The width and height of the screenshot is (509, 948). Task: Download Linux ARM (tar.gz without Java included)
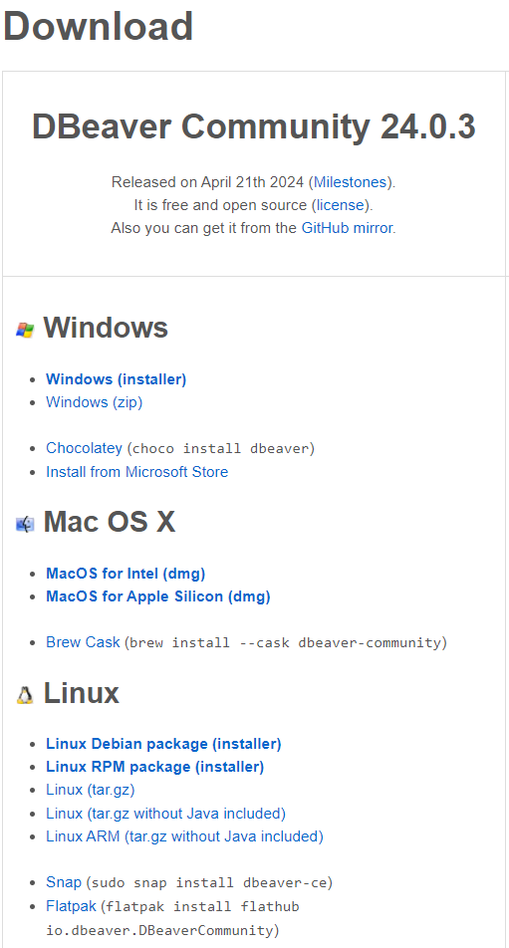pyautogui.click(x=185, y=836)
